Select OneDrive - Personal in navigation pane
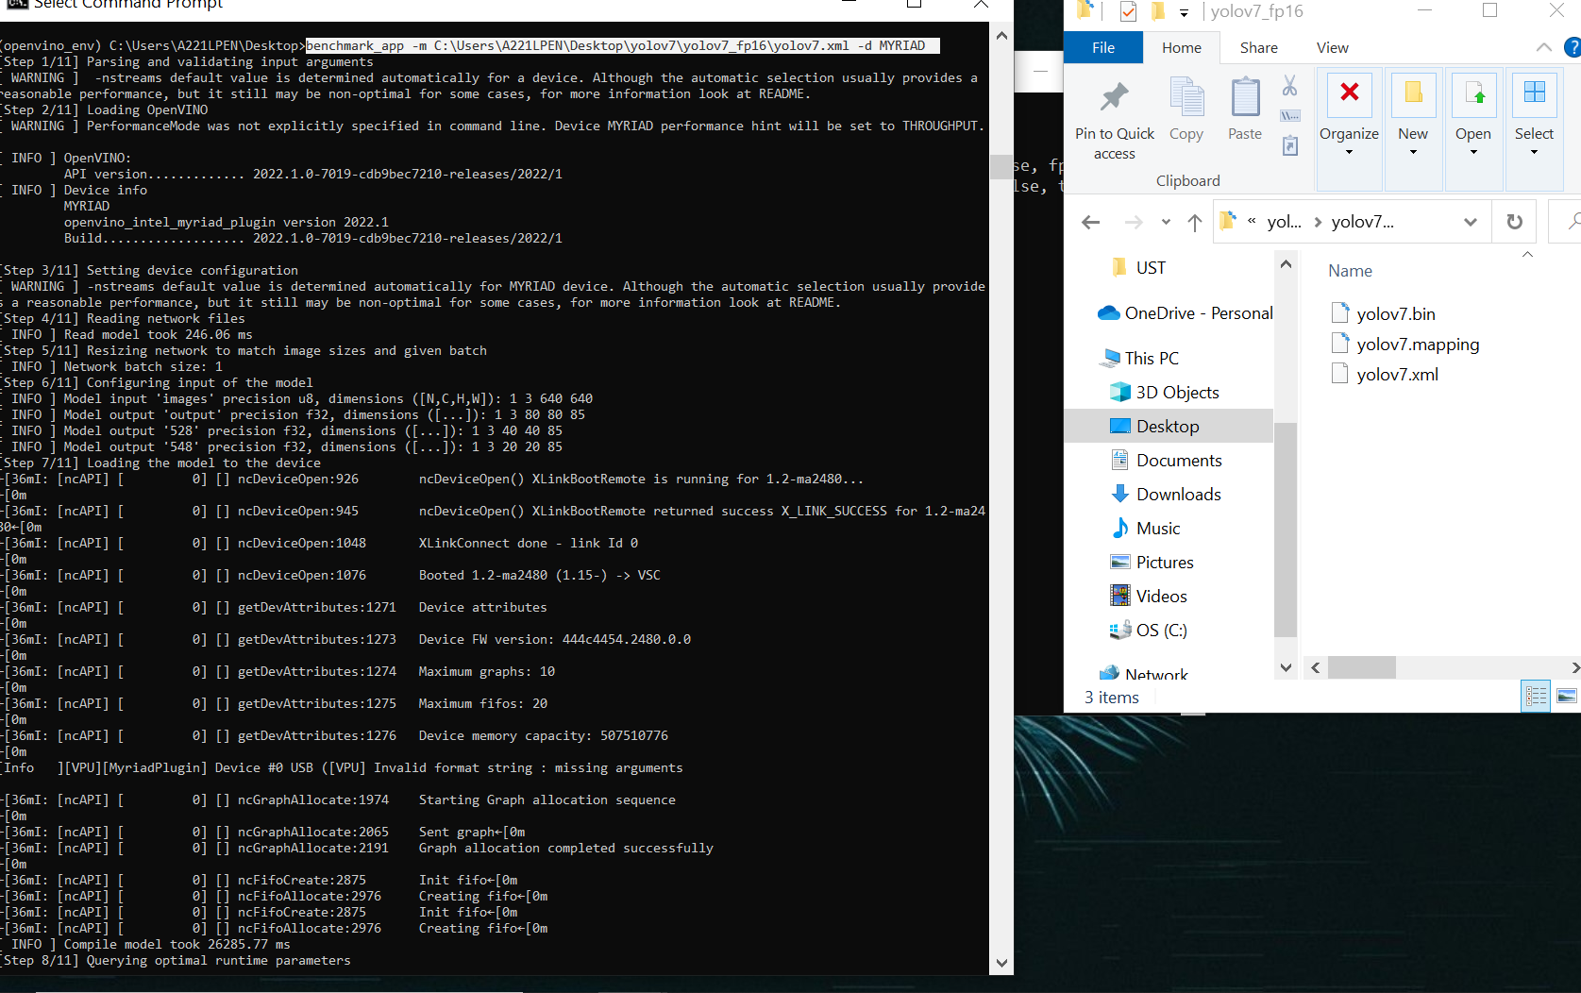Screen dimensions: 1581x993 tap(1196, 312)
